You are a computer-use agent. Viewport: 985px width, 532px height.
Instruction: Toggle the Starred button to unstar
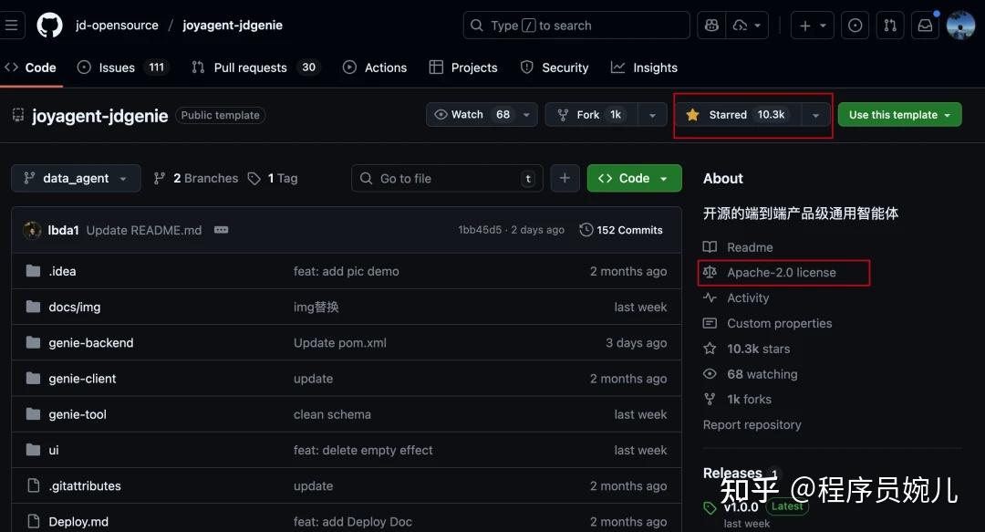(739, 115)
